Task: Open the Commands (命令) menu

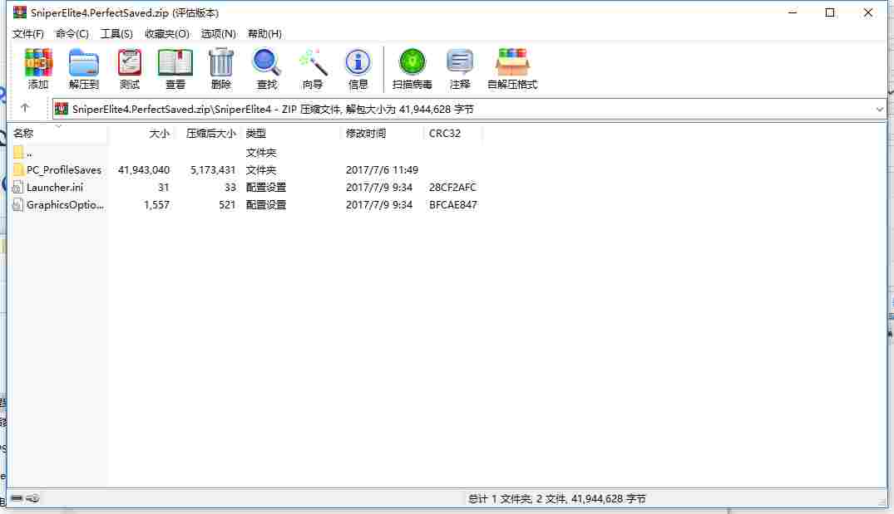Action: tap(72, 33)
